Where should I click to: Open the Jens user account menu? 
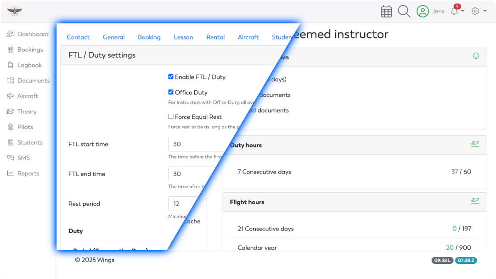click(438, 11)
